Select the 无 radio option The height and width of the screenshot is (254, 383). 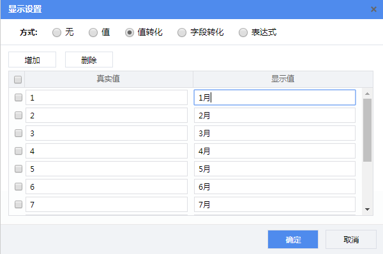coord(57,32)
